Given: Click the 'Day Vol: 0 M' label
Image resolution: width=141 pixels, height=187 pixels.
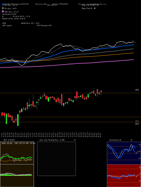Looking at the screenshot, I should [x=89, y=8].
